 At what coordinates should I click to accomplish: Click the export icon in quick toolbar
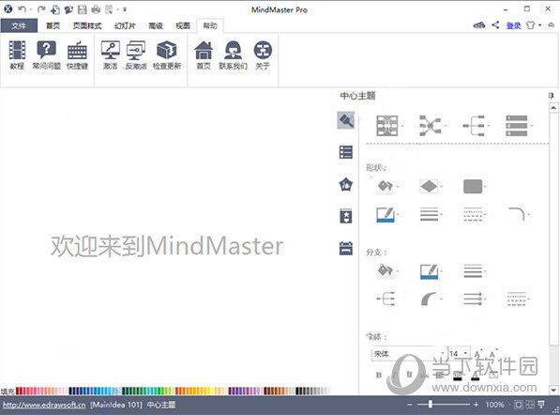109,9
